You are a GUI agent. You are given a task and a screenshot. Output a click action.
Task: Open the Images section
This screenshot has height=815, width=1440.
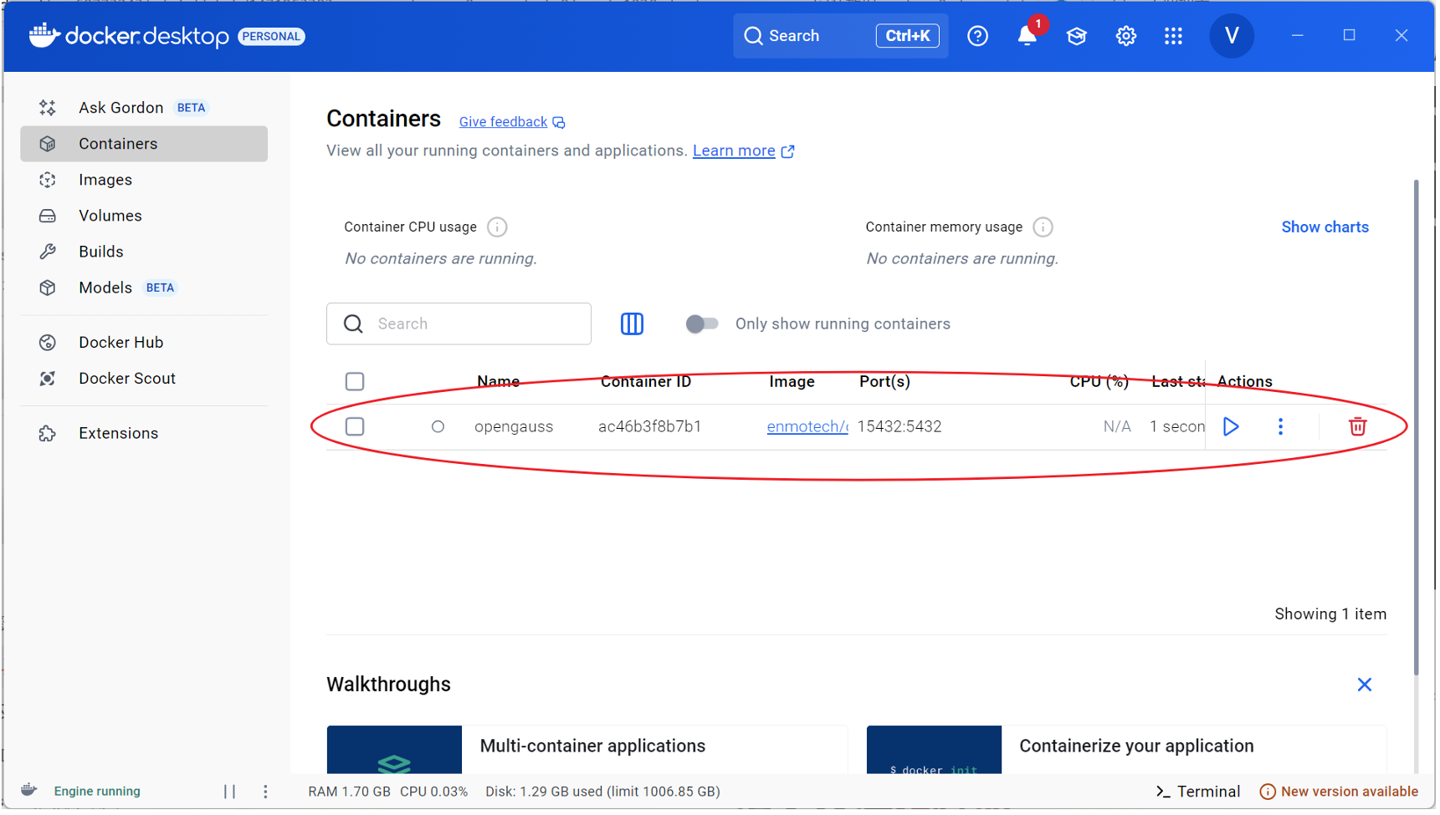click(144, 180)
